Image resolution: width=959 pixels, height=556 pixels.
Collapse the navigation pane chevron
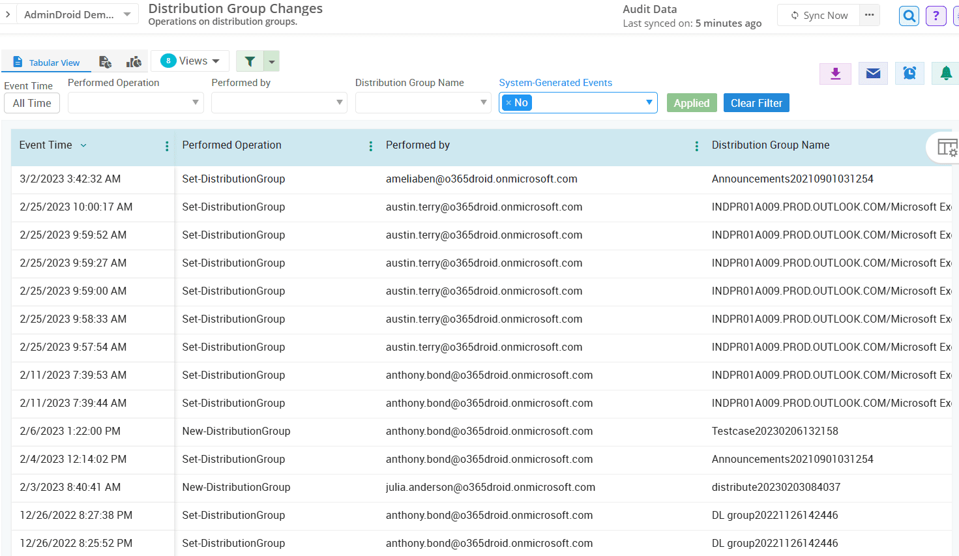pos(8,13)
